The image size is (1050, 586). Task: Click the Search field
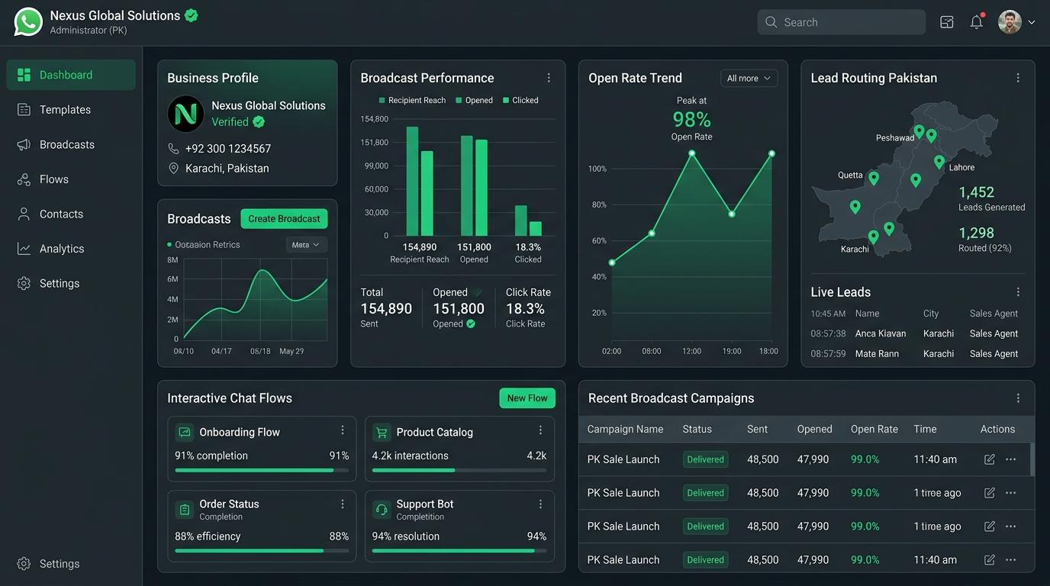[x=842, y=22]
